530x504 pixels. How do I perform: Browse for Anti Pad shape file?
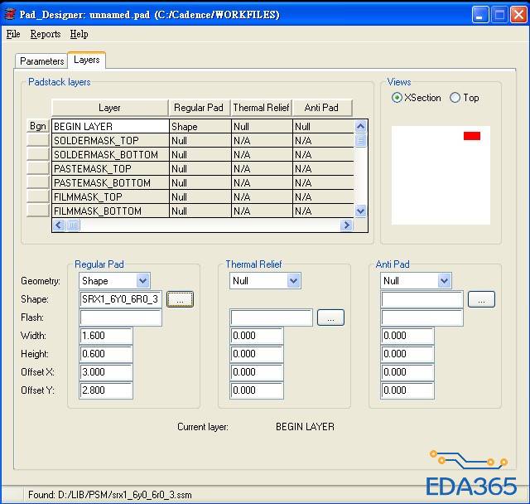pyautogui.click(x=481, y=299)
